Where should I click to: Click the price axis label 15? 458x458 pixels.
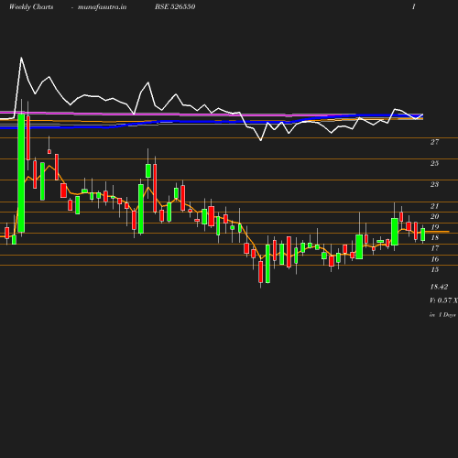click(x=434, y=269)
